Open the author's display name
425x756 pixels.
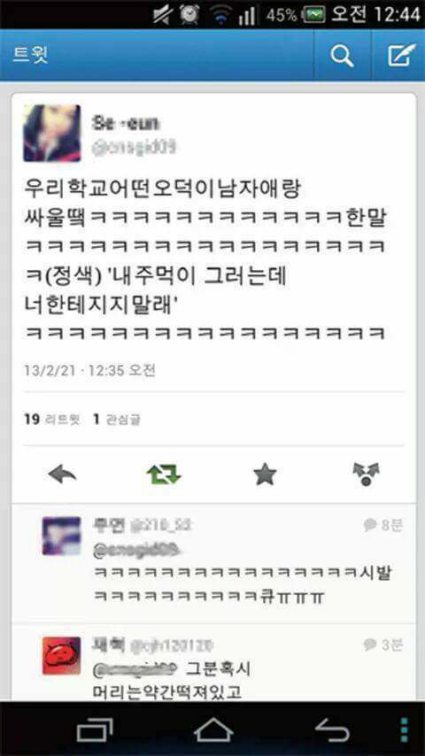click(x=126, y=123)
